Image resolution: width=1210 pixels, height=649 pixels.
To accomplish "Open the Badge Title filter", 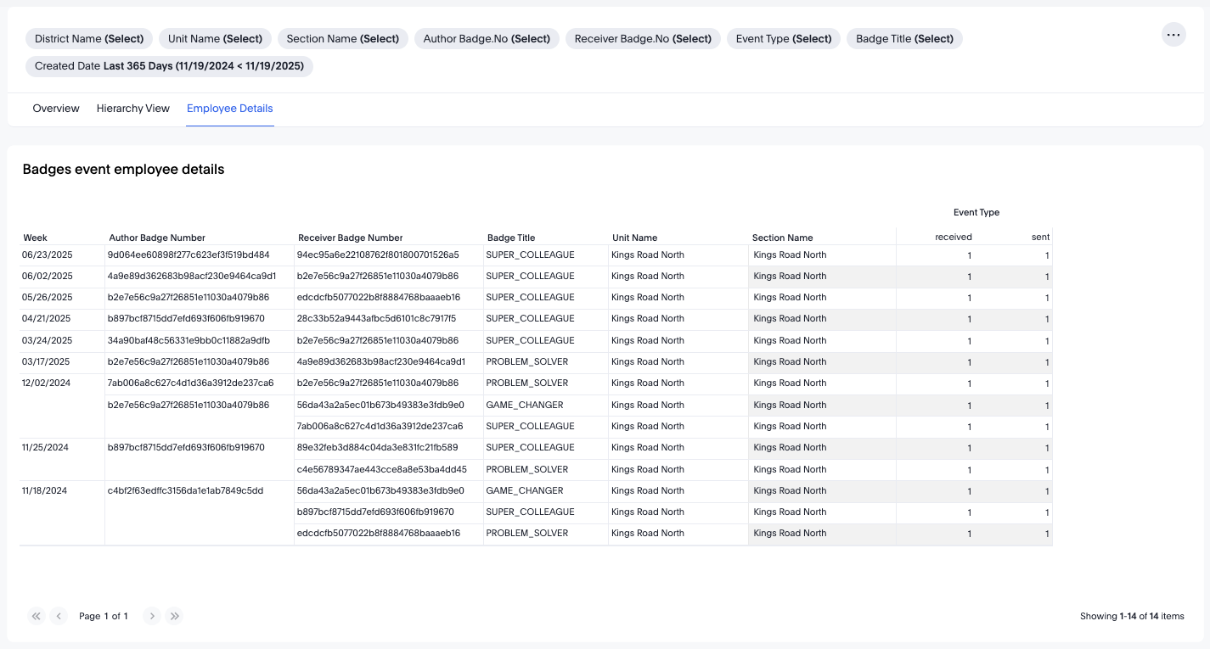I will (x=904, y=39).
